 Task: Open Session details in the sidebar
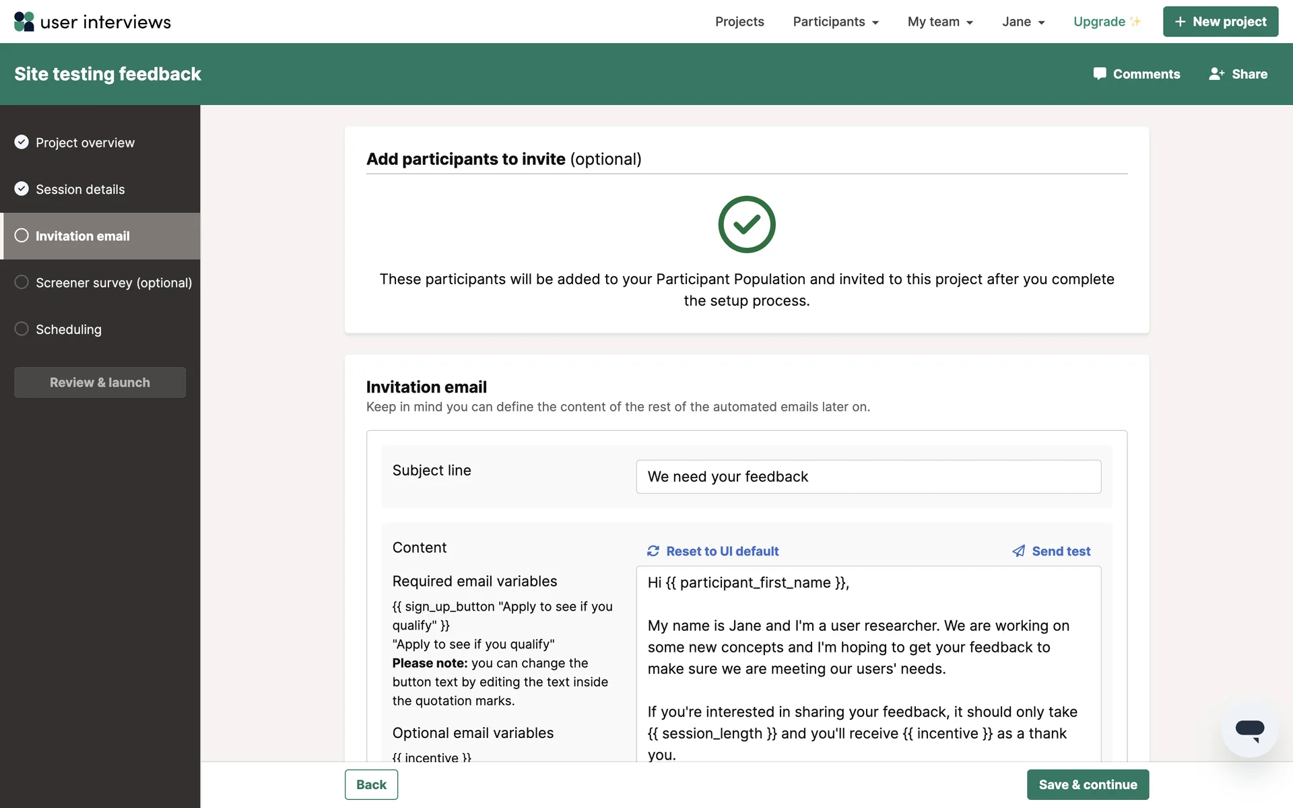click(x=80, y=189)
